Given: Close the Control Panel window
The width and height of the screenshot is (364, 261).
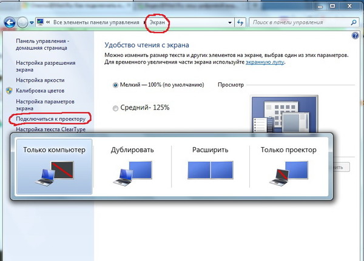Looking at the screenshot, I should 349,6.
